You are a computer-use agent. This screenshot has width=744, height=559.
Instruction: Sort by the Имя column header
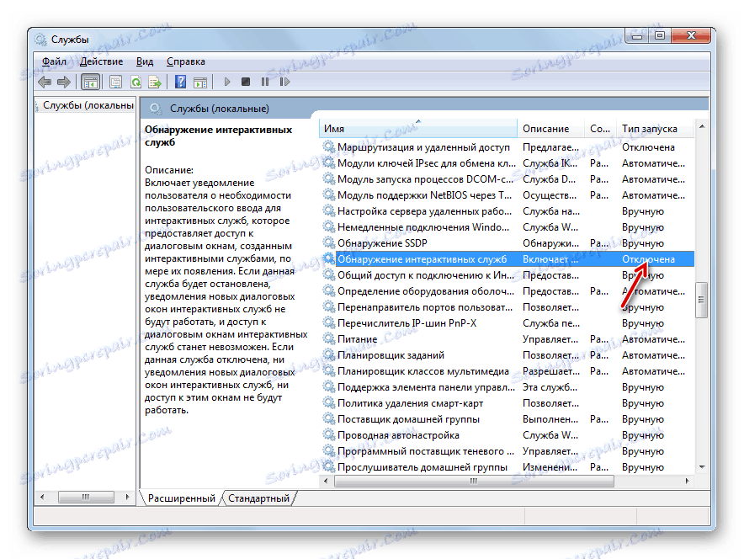(x=418, y=129)
